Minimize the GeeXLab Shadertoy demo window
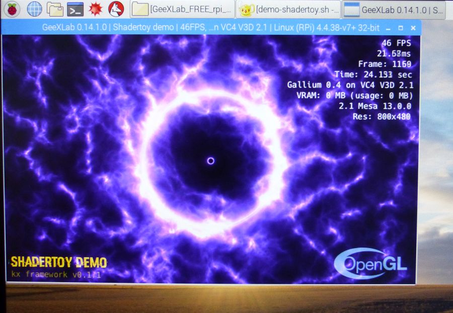Screen dimensions: 453x313 tap(388, 28)
